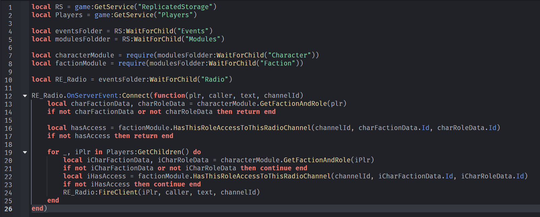Click GetFactionAndRole(iPlr) on line 20
This screenshot has height=217, width=540.
pyautogui.click(x=329, y=160)
